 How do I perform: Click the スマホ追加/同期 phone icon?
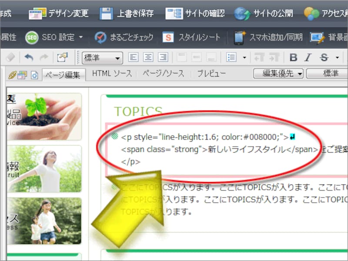[239, 37]
